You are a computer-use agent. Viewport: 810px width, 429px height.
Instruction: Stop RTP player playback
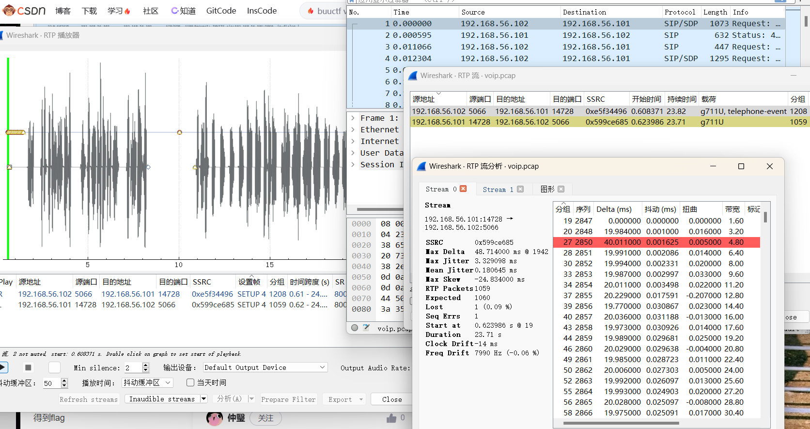click(28, 367)
